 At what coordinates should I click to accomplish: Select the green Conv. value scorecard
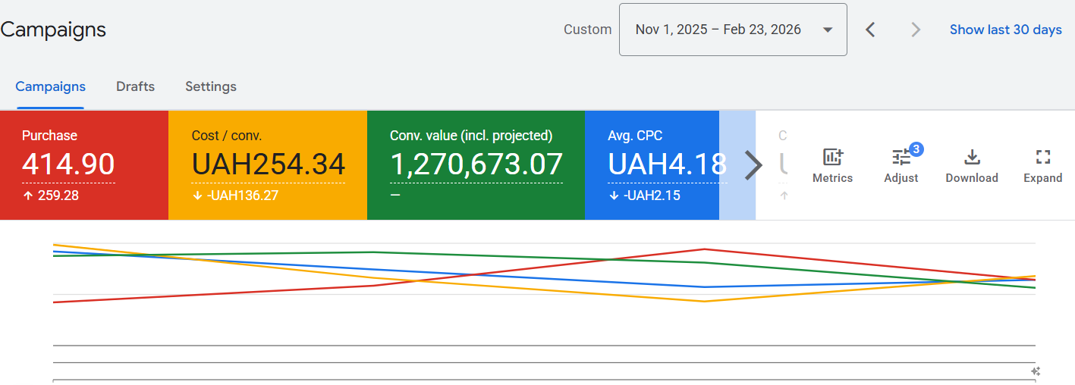476,165
